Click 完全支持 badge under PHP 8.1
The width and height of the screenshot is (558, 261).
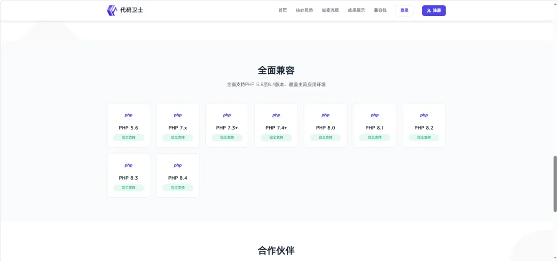[375, 137]
